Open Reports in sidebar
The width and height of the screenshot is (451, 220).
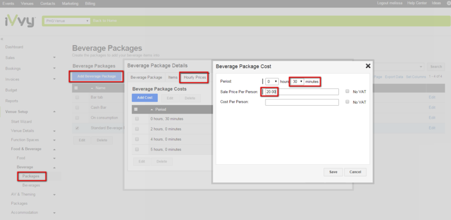click(x=12, y=101)
